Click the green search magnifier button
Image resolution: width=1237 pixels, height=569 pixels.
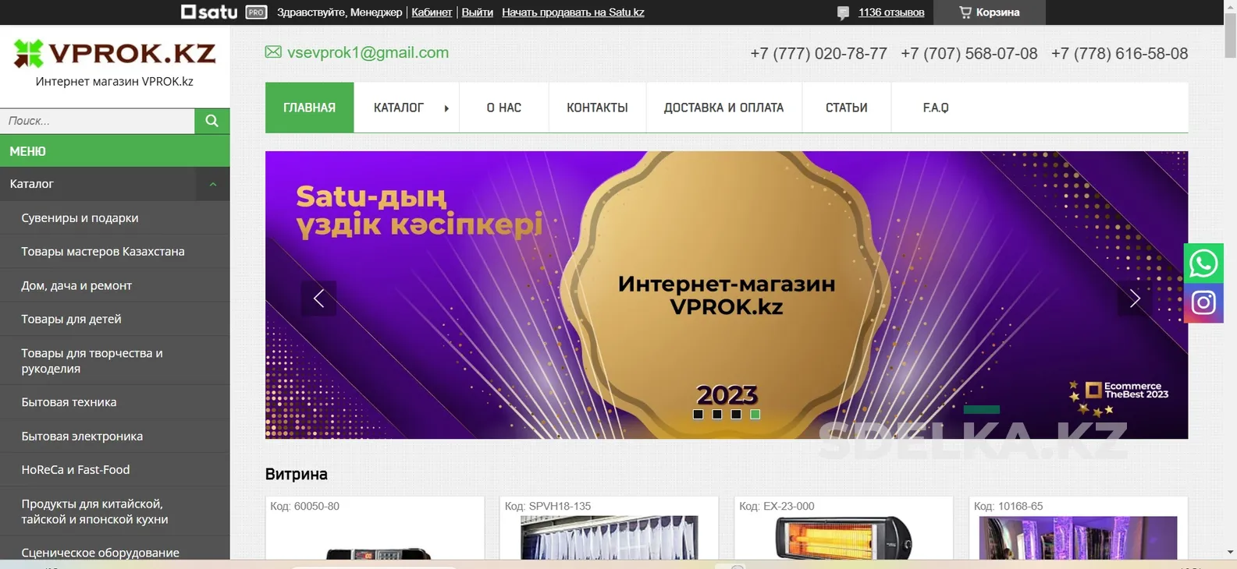pyautogui.click(x=211, y=121)
